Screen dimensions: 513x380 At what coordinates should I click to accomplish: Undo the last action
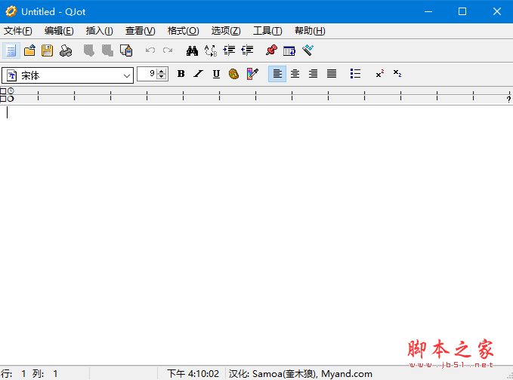pos(150,51)
